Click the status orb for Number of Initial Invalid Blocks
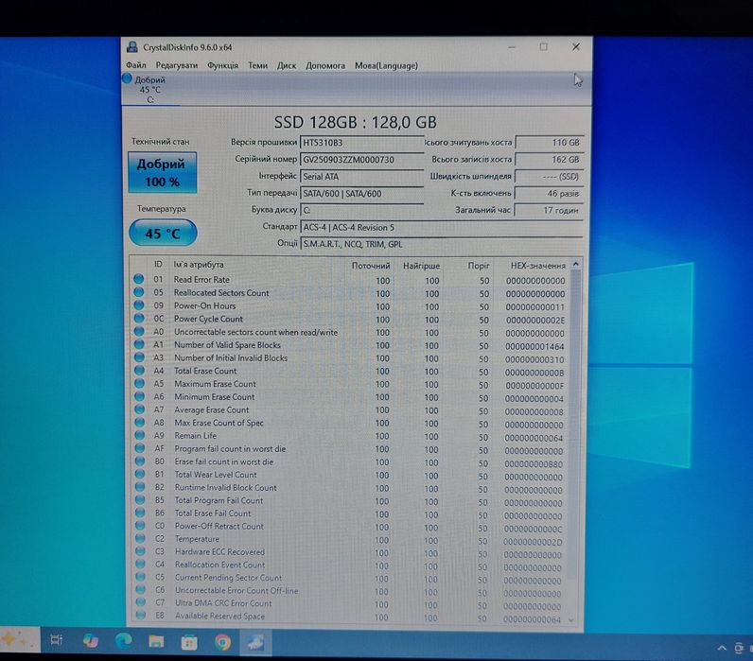This screenshot has height=661, width=753. click(x=139, y=357)
